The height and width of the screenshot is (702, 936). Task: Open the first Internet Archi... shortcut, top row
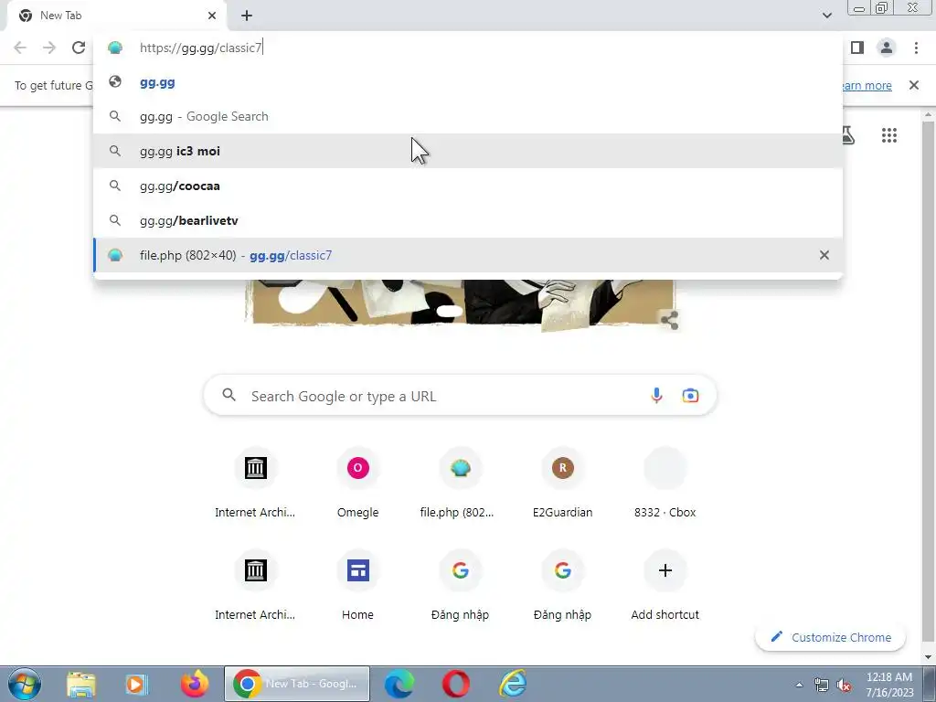click(255, 484)
